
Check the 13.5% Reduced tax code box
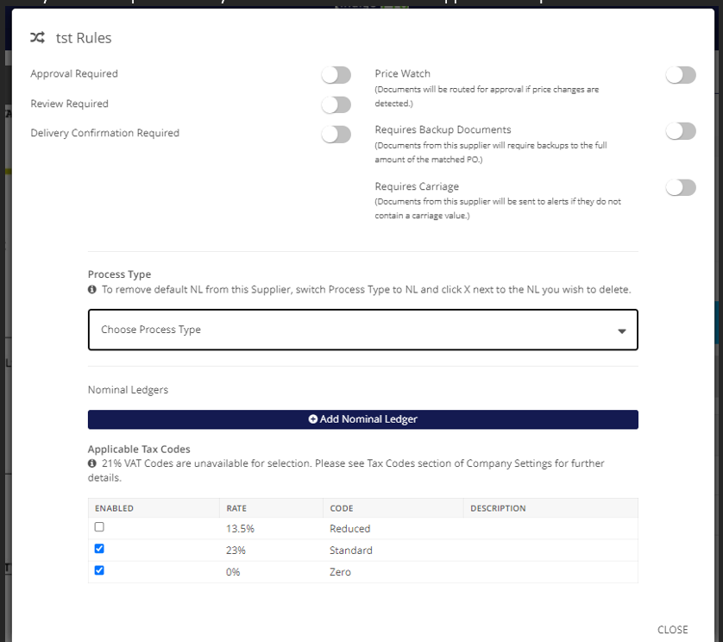(99, 527)
